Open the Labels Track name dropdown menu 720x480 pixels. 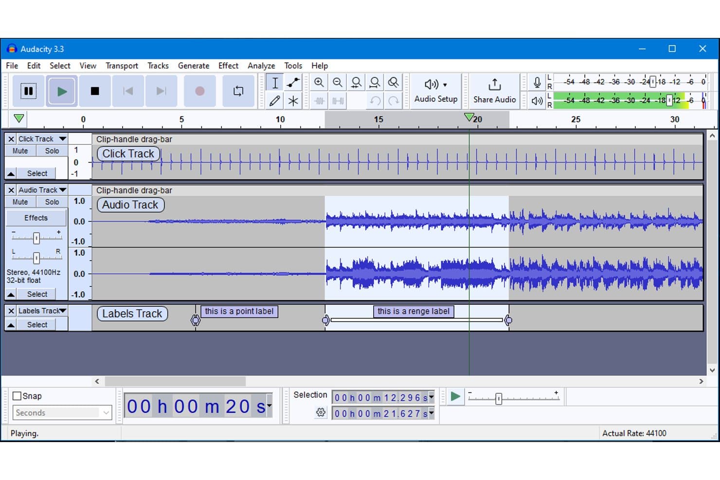(x=42, y=311)
